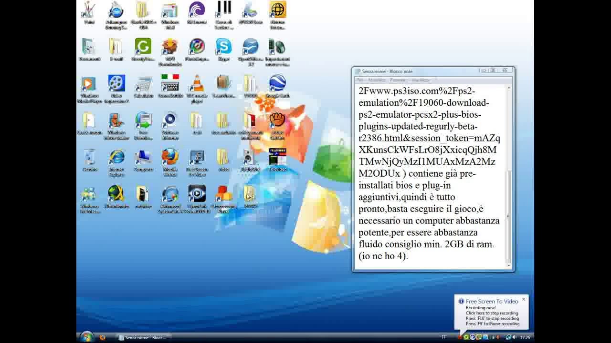611x343 pixels.
Task: Click the Windows Start orb
Action: pos(87,337)
